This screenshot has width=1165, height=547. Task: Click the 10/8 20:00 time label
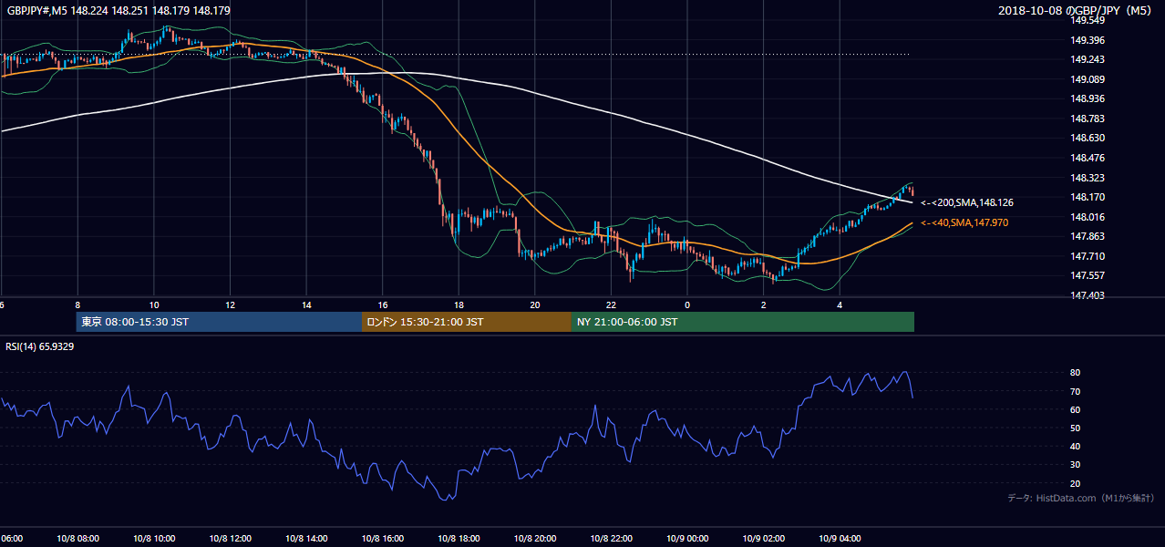click(x=535, y=539)
